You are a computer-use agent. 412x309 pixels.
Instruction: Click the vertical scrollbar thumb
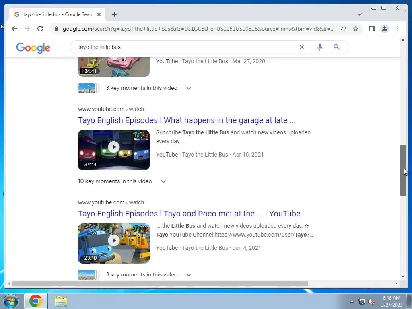(403, 170)
